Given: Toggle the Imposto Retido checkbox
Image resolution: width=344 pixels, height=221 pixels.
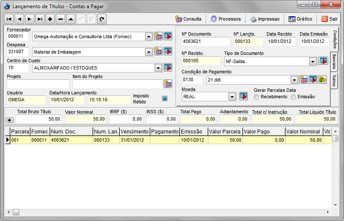Looking at the screenshot, I should (x=164, y=98).
